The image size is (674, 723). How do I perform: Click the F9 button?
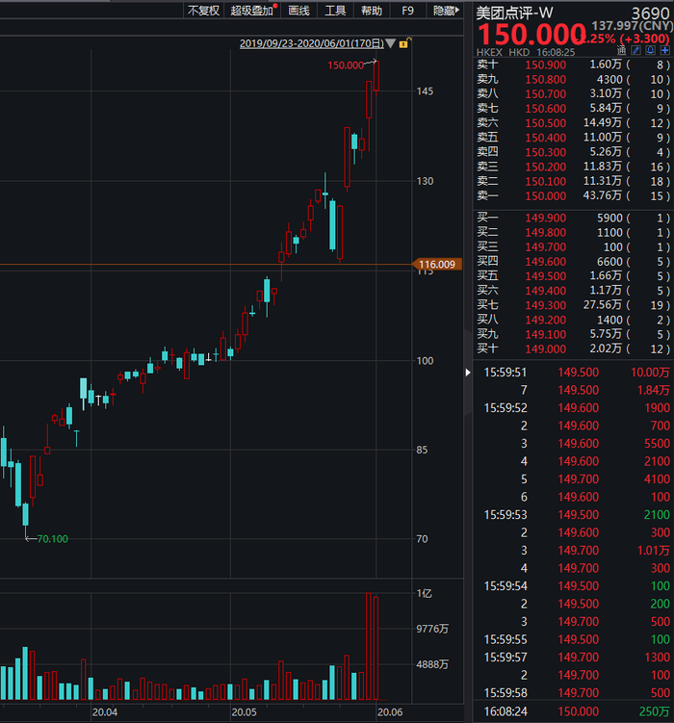coord(407,11)
